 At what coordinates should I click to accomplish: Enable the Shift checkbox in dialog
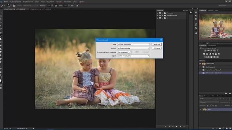(x=134, y=52)
